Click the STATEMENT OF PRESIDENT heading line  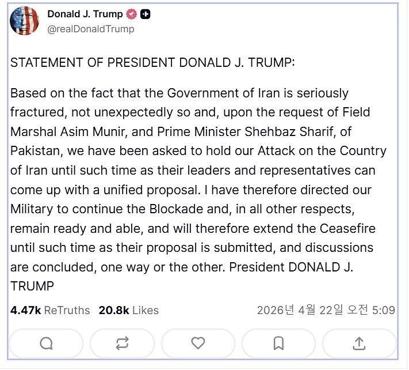152,63
